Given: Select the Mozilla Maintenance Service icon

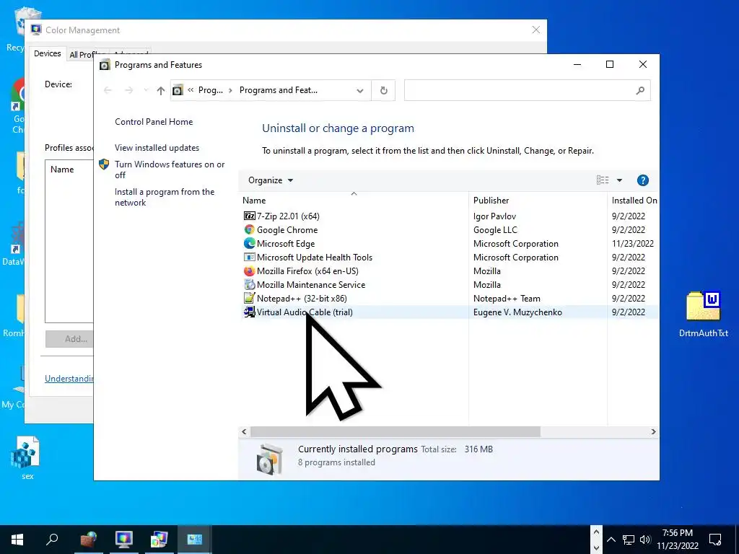Looking at the screenshot, I should 249,284.
